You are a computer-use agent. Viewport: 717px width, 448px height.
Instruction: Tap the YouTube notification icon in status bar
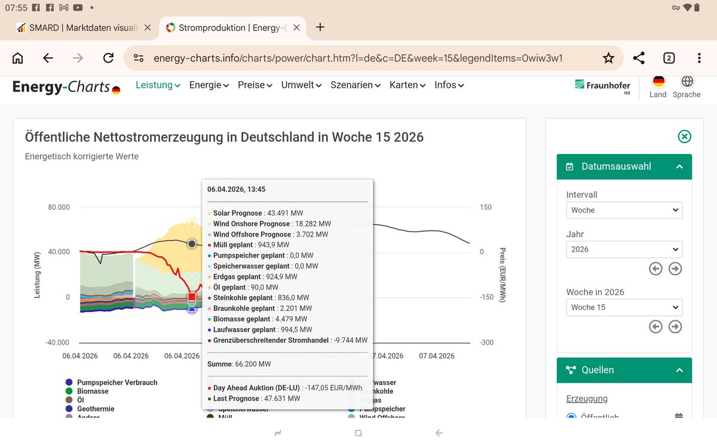[78, 8]
